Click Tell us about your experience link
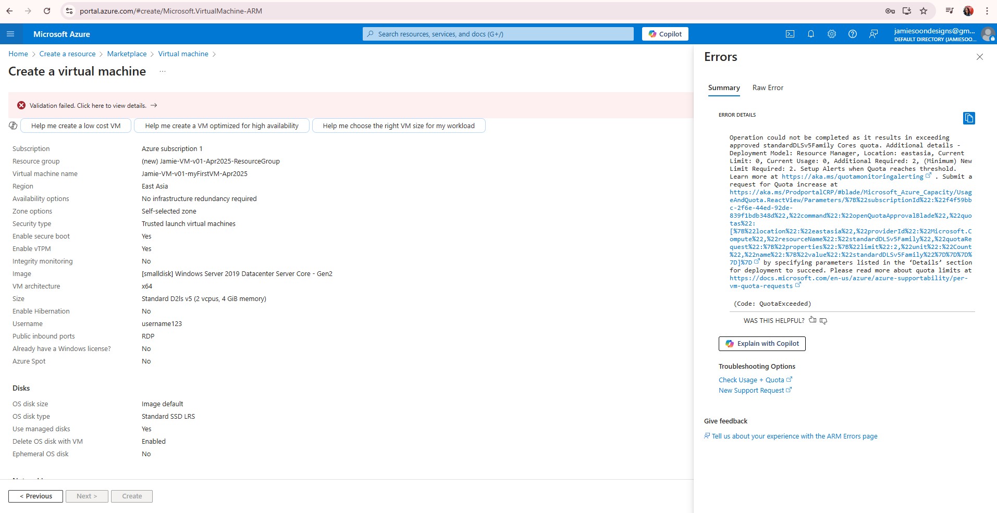The image size is (997, 513). point(794,436)
